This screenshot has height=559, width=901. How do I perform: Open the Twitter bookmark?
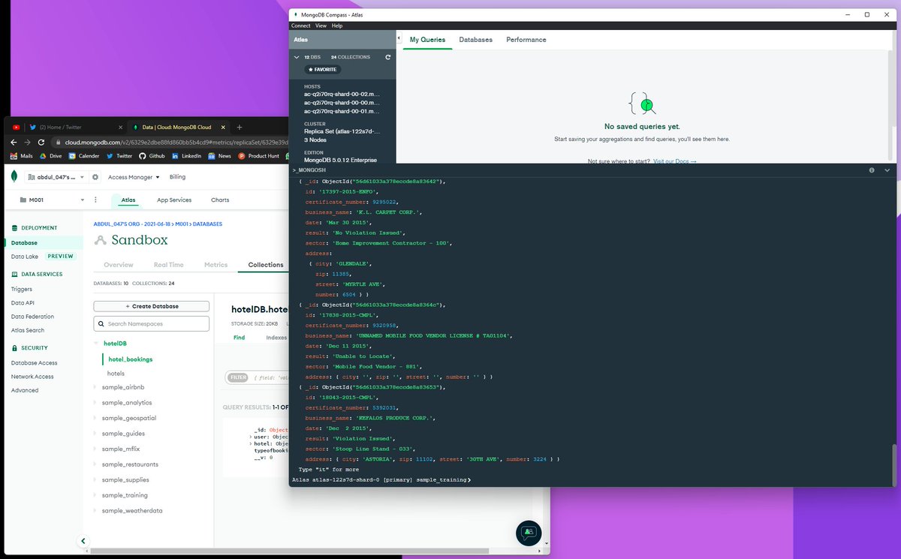point(119,156)
